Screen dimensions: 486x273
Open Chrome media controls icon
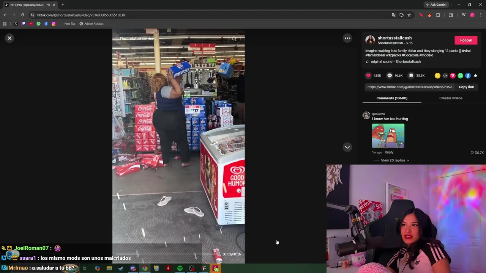point(464,15)
